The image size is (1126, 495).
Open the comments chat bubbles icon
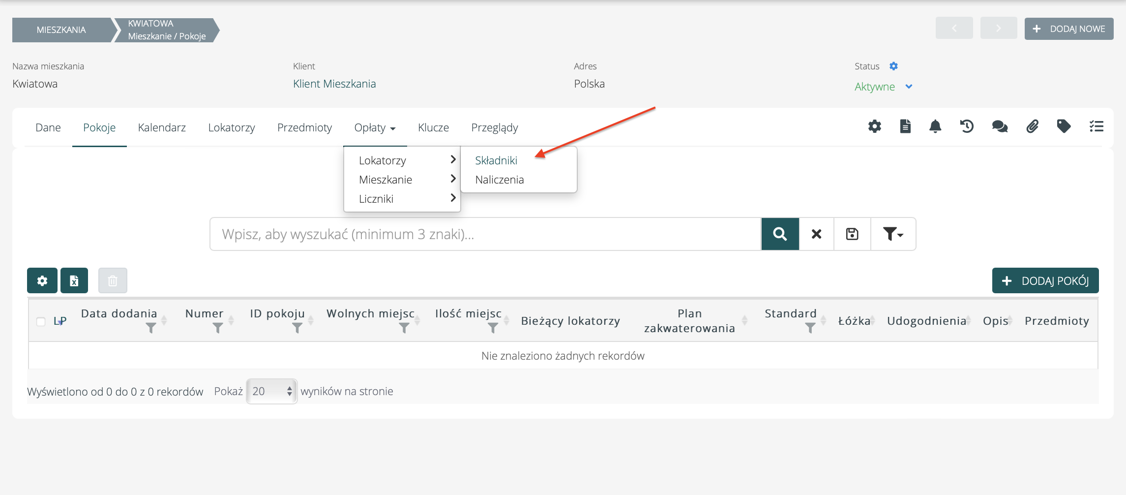(x=999, y=127)
